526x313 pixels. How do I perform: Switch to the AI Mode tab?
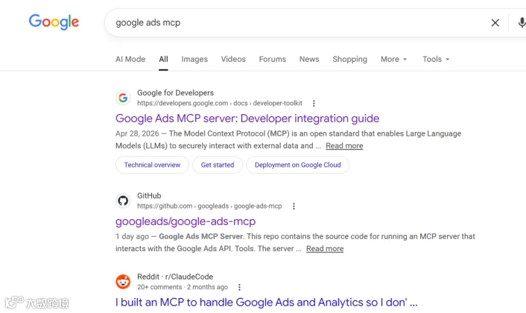pos(130,60)
